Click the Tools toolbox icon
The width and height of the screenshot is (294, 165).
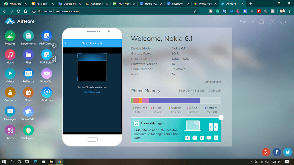[x=28, y=93]
